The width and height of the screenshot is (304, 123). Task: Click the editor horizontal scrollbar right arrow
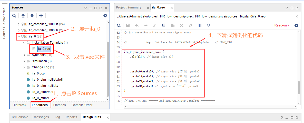(295, 107)
